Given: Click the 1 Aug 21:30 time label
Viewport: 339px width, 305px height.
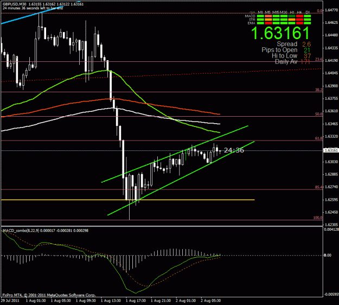Looking at the screenshot, I should pos(161,301).
